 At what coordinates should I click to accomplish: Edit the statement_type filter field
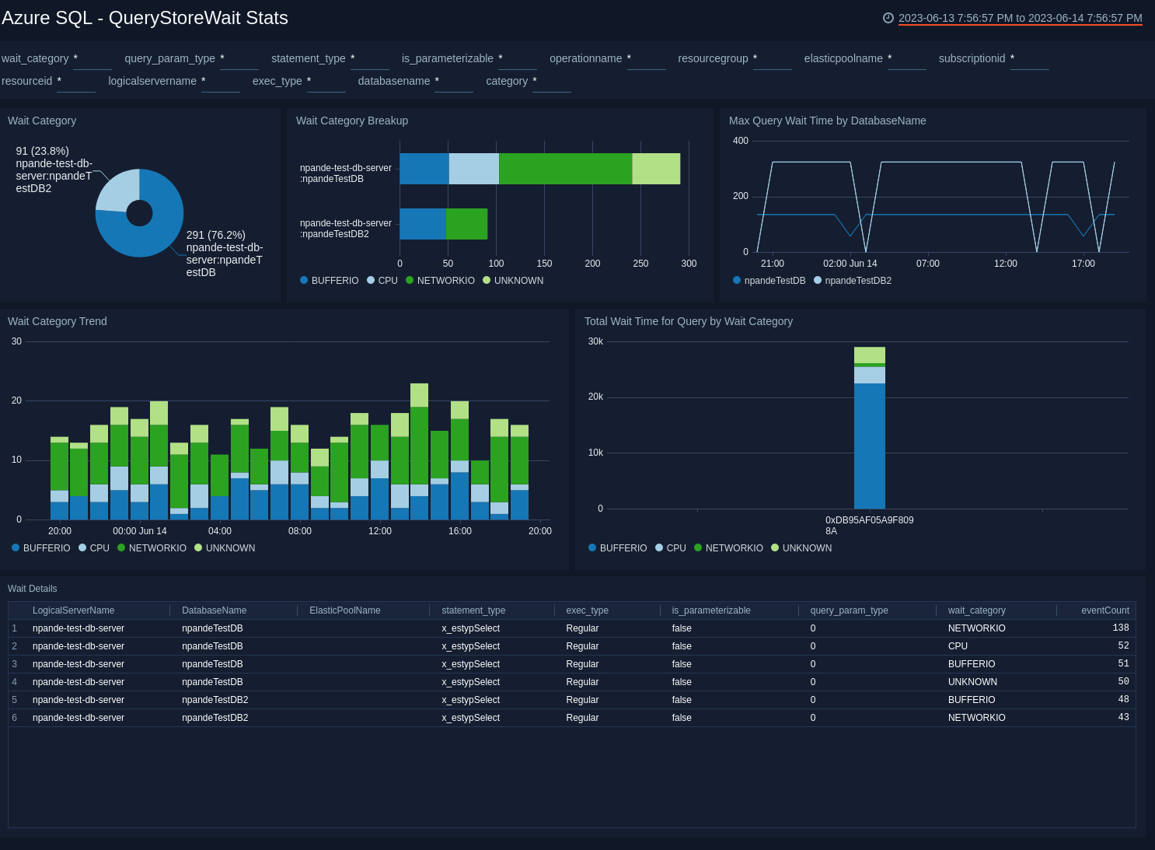370,59
